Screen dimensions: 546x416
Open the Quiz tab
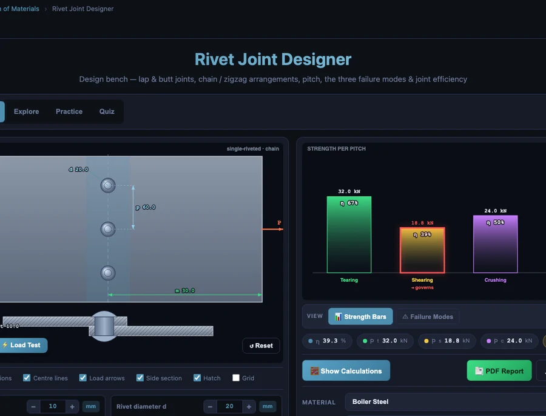point(107,112)
